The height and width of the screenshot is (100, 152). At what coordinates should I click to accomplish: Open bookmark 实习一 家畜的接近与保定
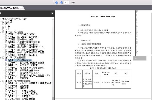[x=22, y=34]
